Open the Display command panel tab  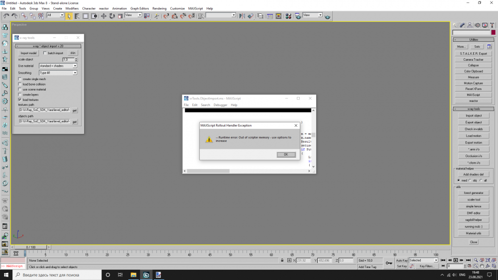pyautogui.click(x=485, y=25)
